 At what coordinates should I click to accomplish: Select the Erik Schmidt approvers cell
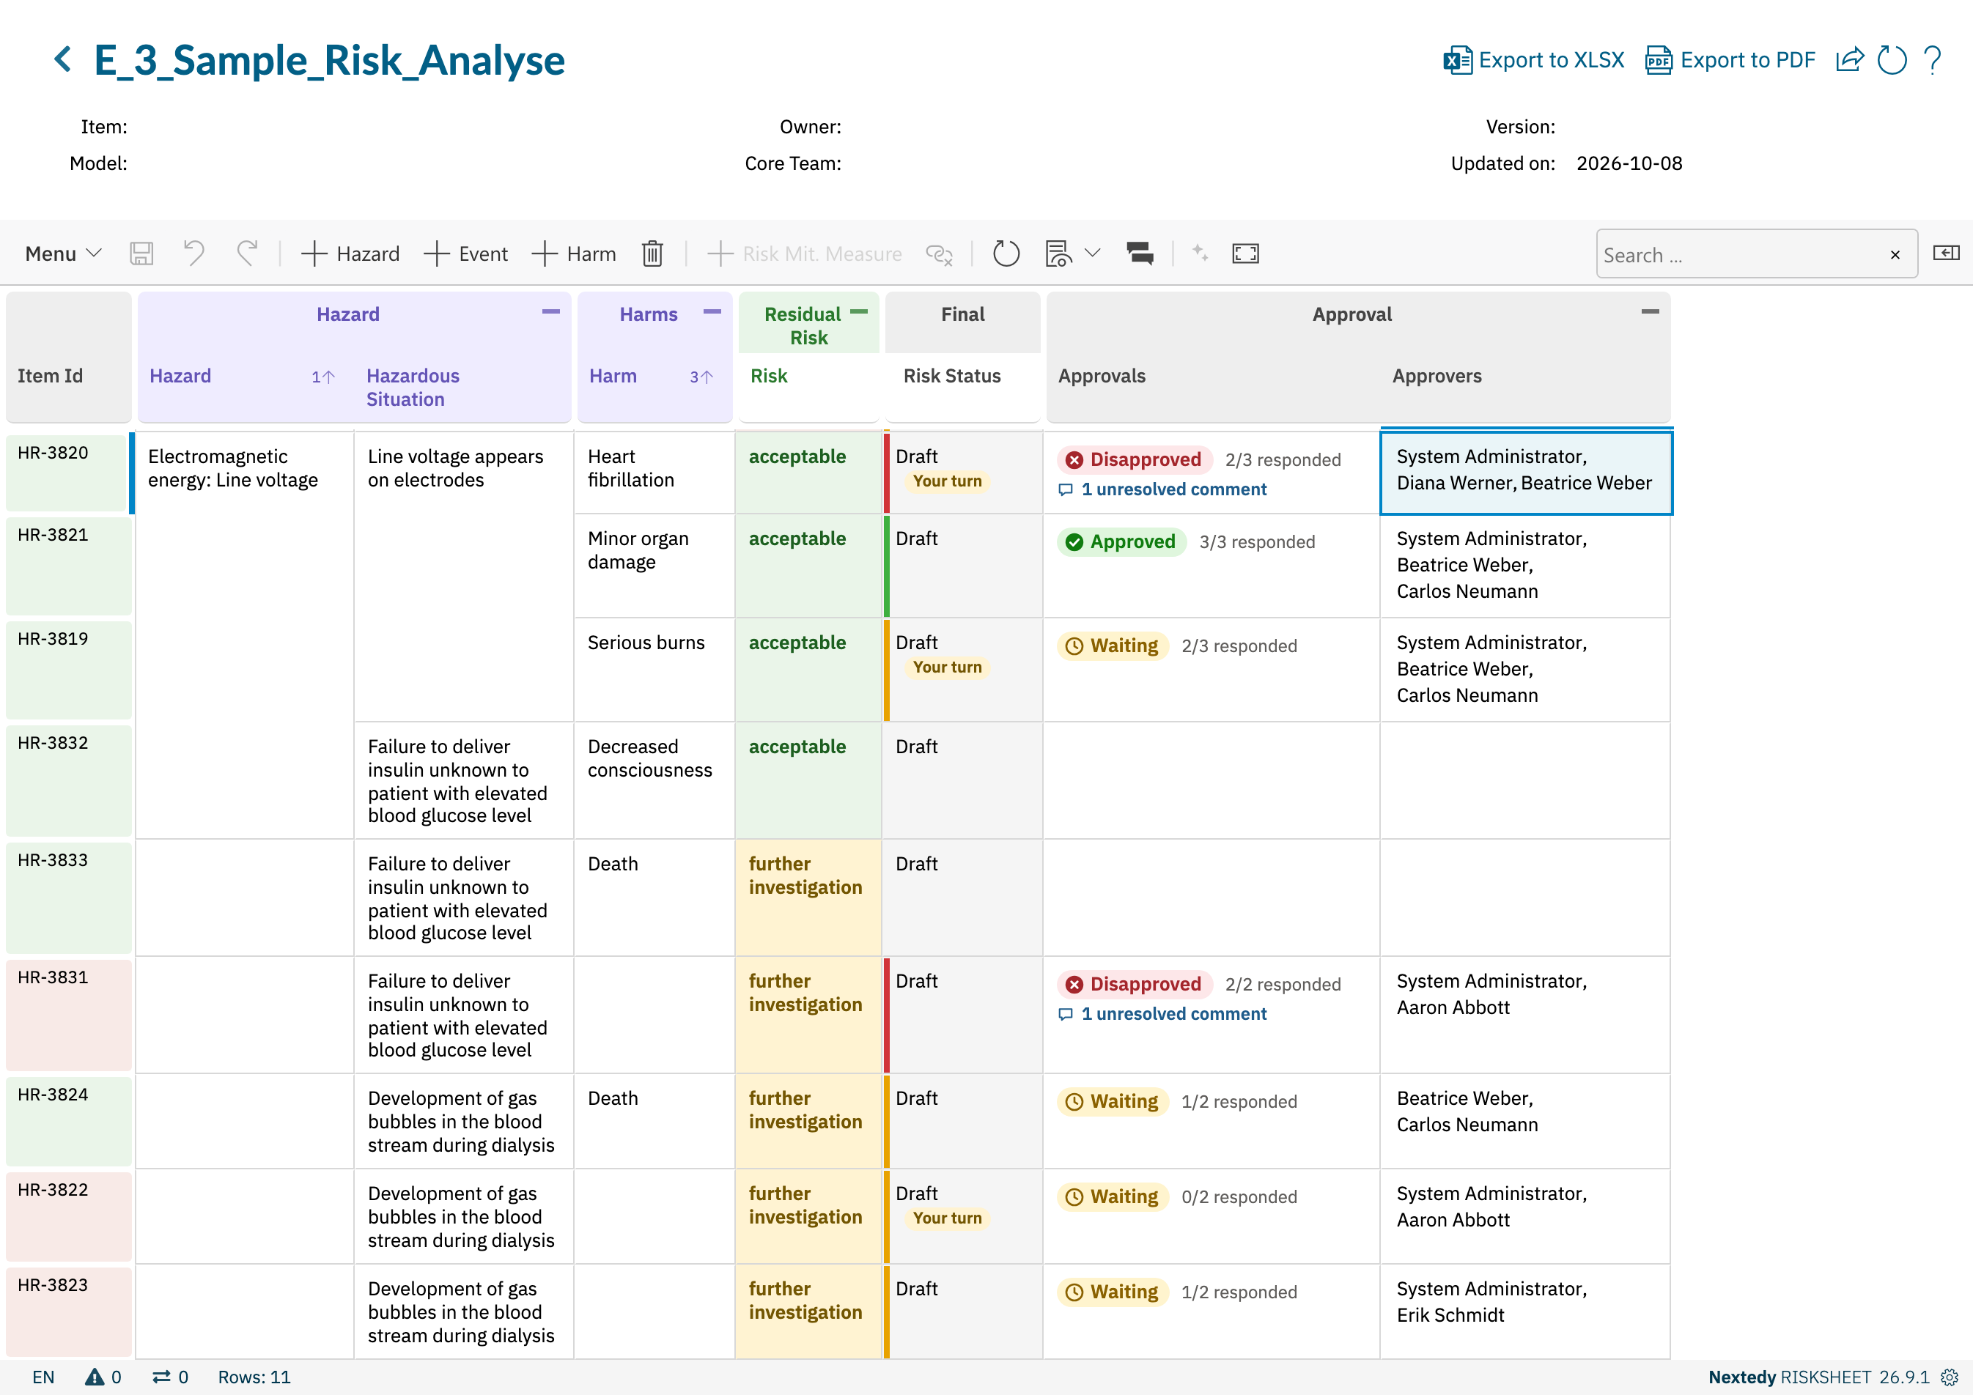pyautogui.click(x=1524, y=1311)
